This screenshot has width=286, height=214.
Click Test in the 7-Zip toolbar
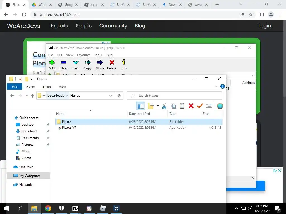coord(75,65)
